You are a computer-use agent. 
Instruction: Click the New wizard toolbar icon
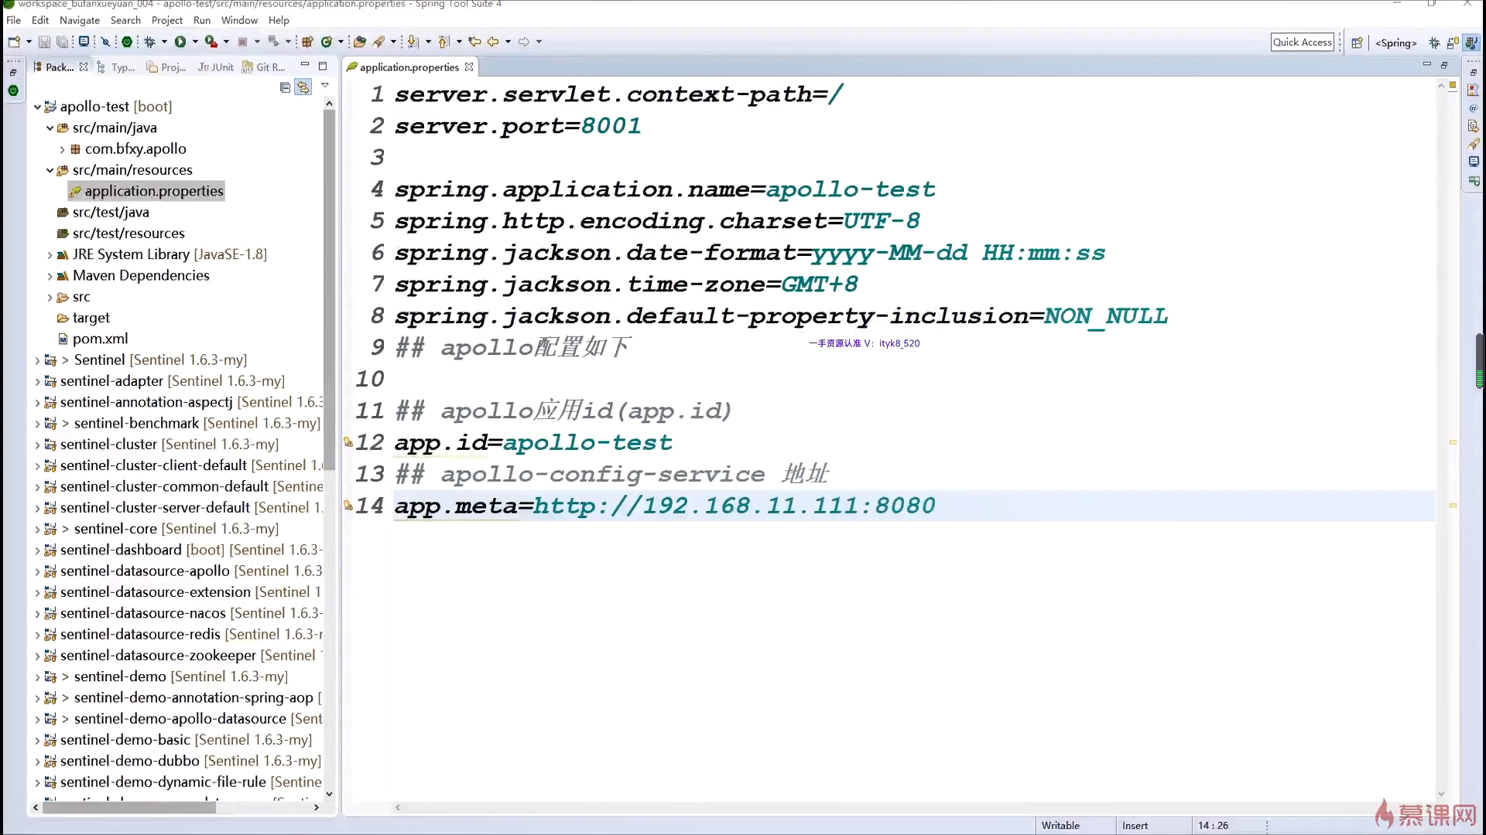[x=14, y=42]
